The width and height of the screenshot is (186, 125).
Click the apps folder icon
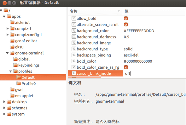tap(9, 16)
